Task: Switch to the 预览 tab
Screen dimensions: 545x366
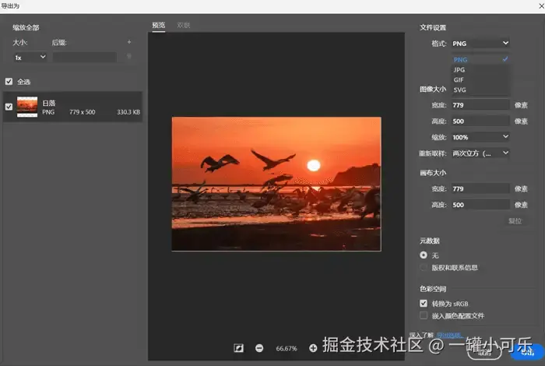Action: point(159,25)
